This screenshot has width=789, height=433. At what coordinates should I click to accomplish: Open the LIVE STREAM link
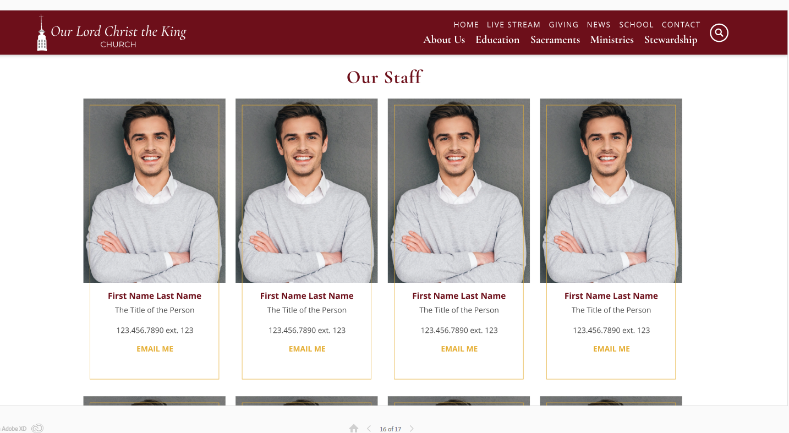point(513,25)
